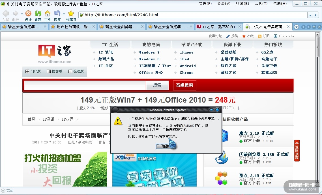The width and height of the screenshot is (322, 195).
Task: Open the 查看(V) menu
Action: coord(224,3)
